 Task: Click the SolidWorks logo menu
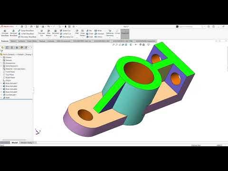pyautogui.click(x=8, y=27)
